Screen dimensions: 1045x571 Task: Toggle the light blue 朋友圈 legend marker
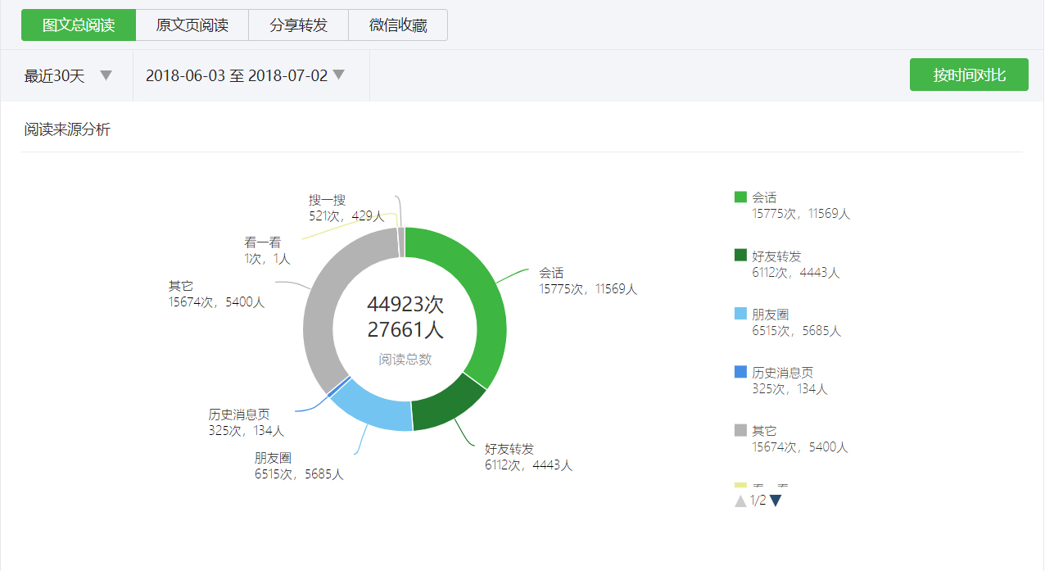tap(739, 313)
